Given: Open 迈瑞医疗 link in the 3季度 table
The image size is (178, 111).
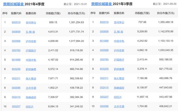Looking at the screenshot, I should tap(119, 60).
